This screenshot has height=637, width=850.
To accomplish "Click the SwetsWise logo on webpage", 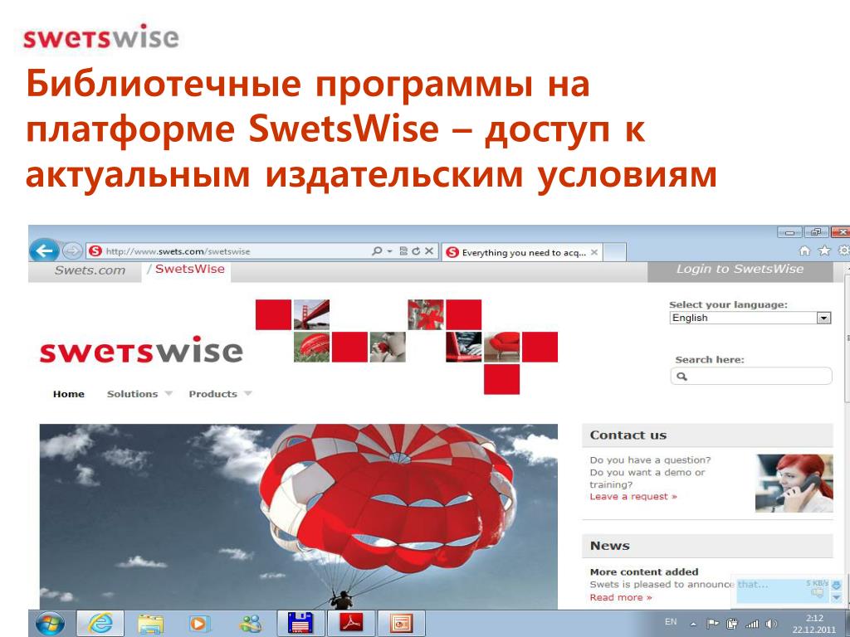I will tap(141, 351).
